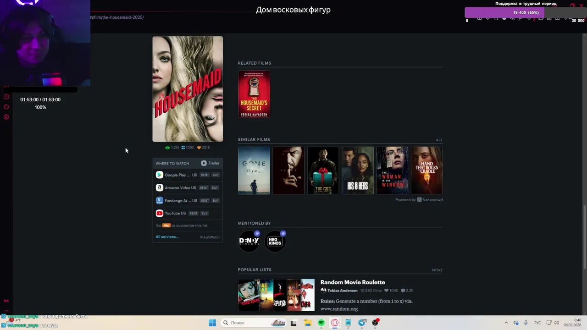The height and width of the screenshot is (330, 587).
Task: Open Task View on the taskbar
Action: [293, 323]
